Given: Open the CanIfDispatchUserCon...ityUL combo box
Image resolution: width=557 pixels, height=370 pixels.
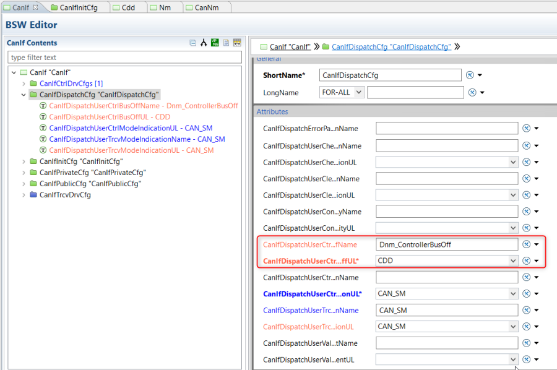Looking at the screenshot, I should tap(513, 228).
